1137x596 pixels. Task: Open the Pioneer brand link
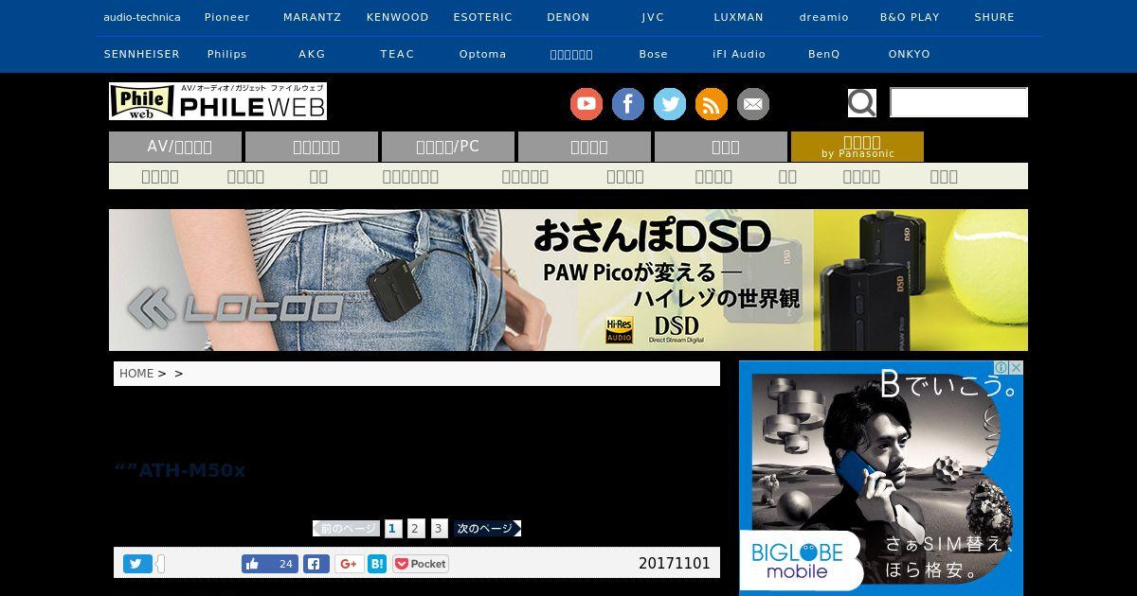pyautogui.click(x=227, y=18)
